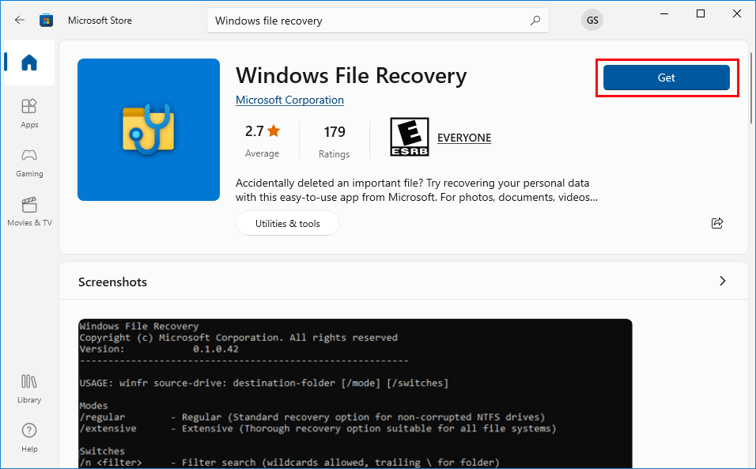Open the Library section
The width and height of the screenshot is (756, 469).
coord(29,389)
